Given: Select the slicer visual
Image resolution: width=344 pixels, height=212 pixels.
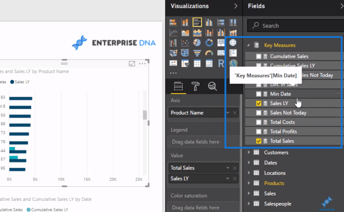Looking at the screenshot, I should pos(185,63).
